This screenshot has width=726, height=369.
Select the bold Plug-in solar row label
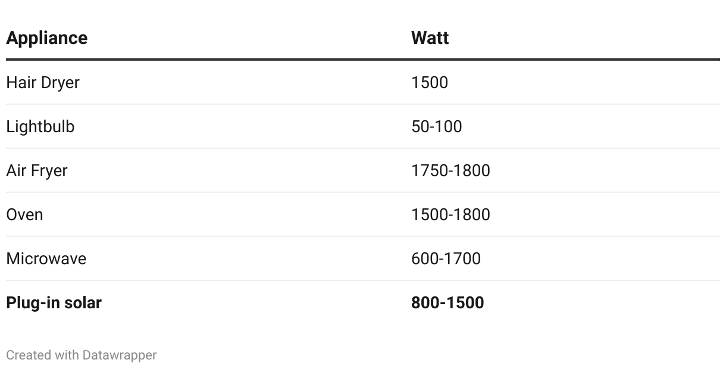click(54, 303)
